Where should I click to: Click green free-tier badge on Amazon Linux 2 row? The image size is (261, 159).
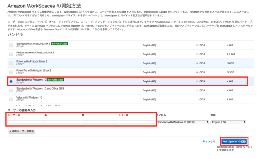coord(59,44)
